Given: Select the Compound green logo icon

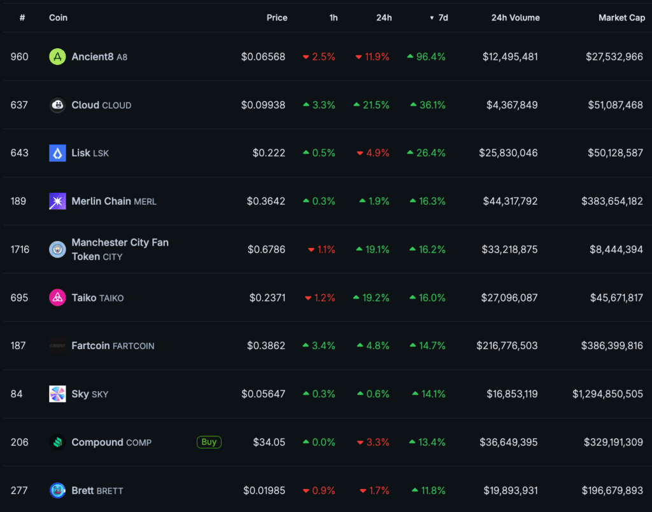Looking at the screenshot, I should [57, 442].
